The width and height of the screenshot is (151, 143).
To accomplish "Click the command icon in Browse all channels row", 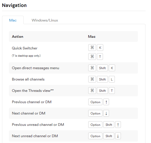I will click(x=92, y=79).
